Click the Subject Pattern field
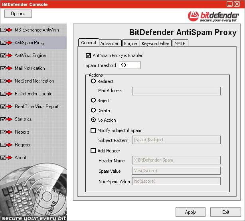Viewport: 245px width, 221px height. coord(176,140)
